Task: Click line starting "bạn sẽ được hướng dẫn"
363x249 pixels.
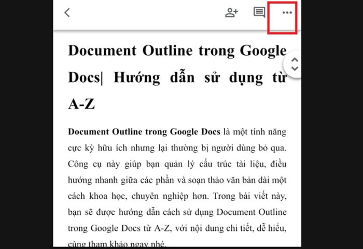Action: point(177,212)
